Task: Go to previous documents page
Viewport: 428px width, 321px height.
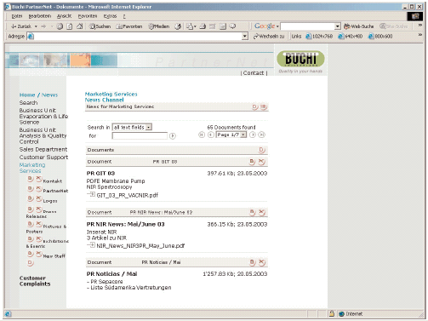Action: [x=210, y=135]
